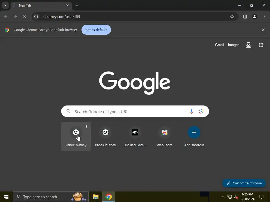Click the Chrome logo in infobar

coord(7,30)
